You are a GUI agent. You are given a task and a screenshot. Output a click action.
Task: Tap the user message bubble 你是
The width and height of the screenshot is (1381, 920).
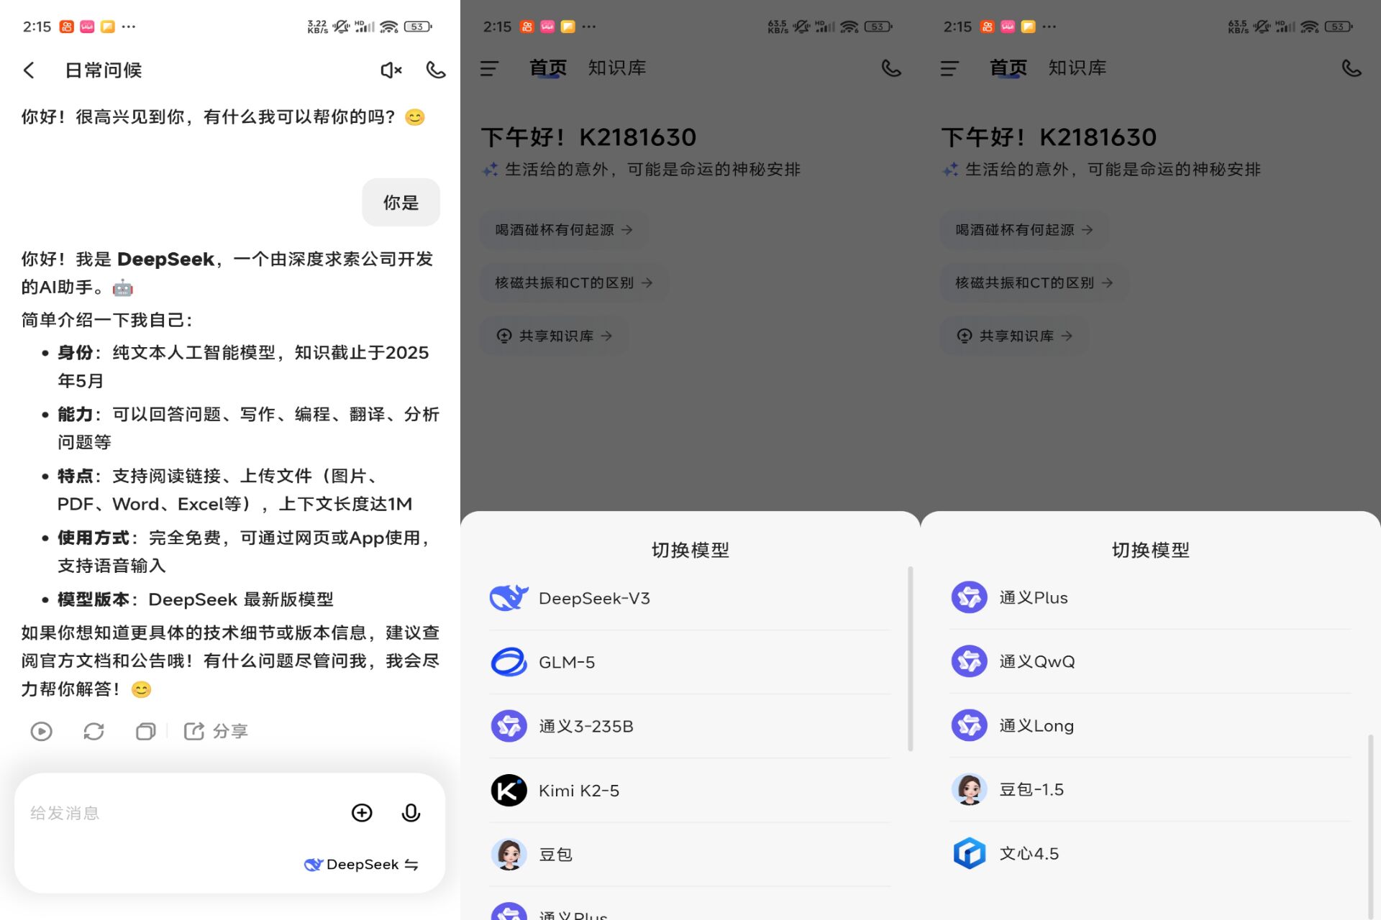coord(401,203)
